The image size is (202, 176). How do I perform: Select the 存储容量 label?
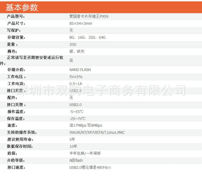16,37
